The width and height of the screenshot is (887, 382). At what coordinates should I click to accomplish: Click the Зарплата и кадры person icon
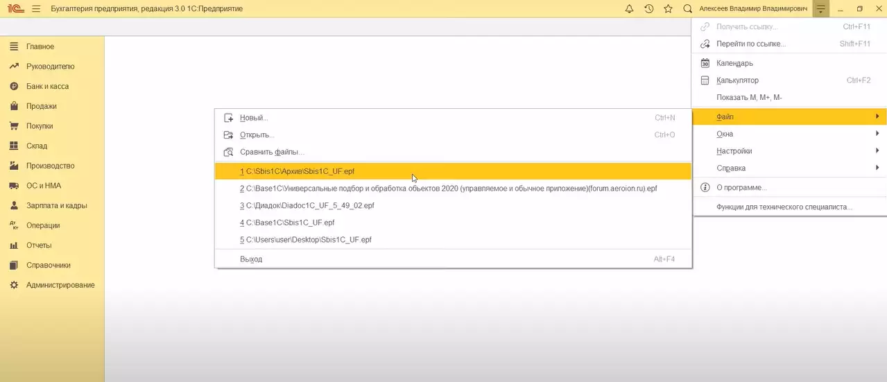pyautogui.click(x=13, y=205)
